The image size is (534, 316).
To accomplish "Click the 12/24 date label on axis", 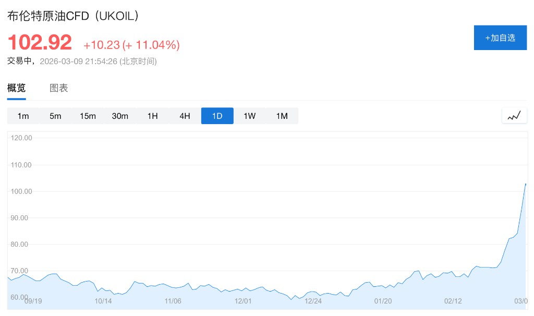I will click(x=313, y=301).
